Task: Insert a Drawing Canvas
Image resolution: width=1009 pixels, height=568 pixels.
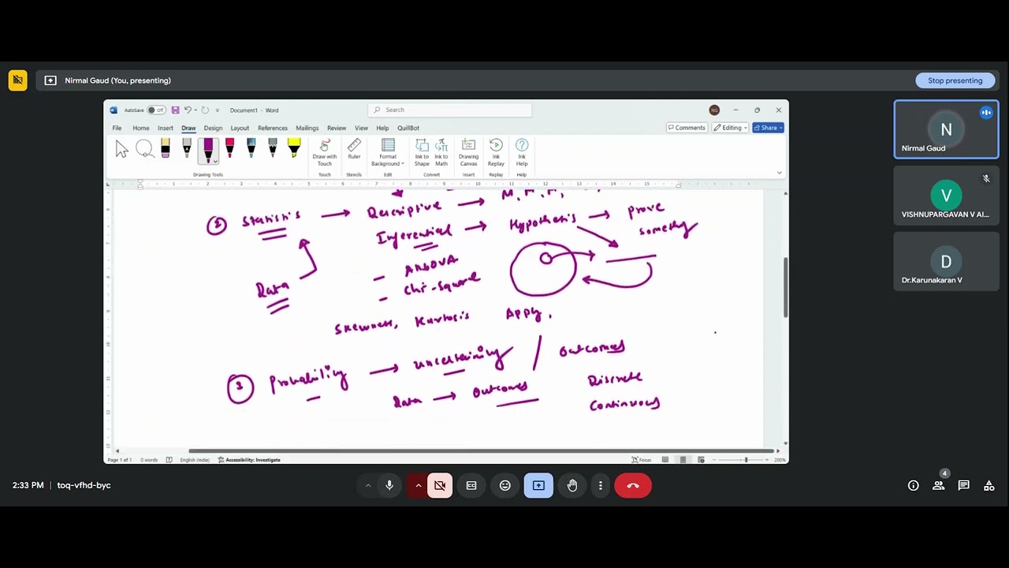Action: (468, 152)
